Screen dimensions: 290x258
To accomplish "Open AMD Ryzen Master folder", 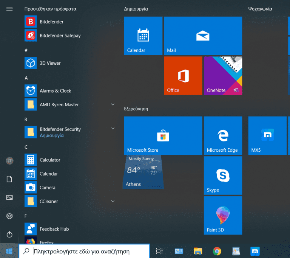I will 69,104.
